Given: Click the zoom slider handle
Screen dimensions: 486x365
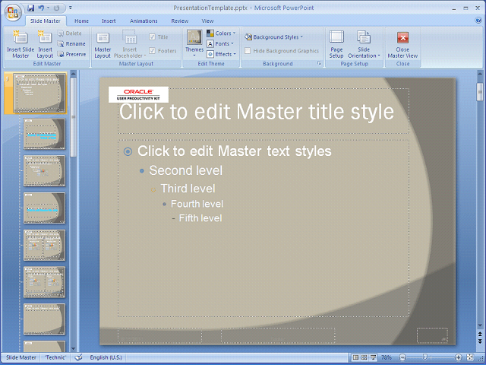Looking at the screenshot, I should tap(425, 357).
